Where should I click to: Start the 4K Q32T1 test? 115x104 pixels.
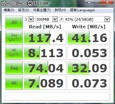[x=14, y=53]
